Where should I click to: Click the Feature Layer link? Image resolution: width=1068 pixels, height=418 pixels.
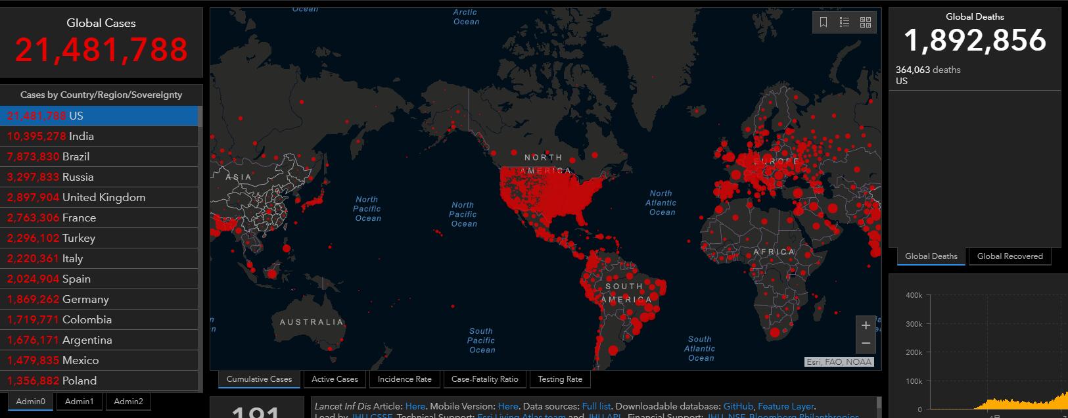coord(785,407)
